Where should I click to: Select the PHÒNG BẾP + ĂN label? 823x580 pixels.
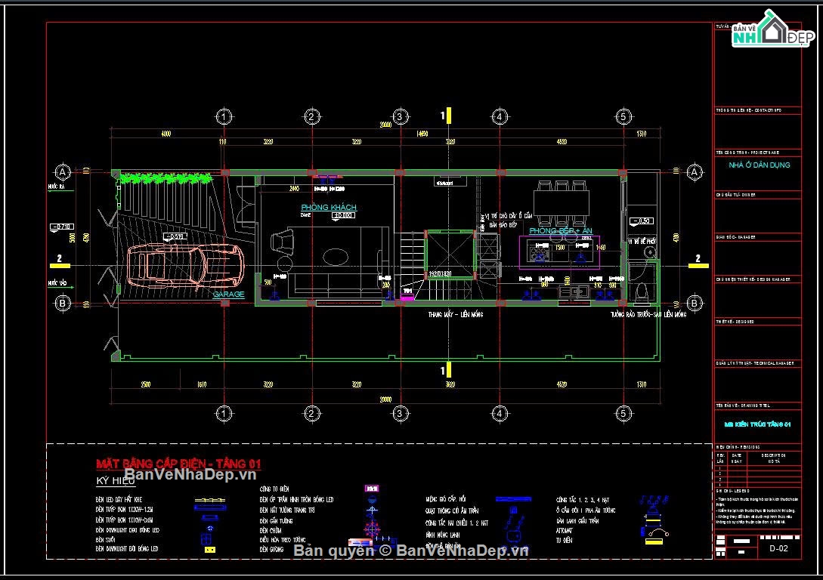561,231
